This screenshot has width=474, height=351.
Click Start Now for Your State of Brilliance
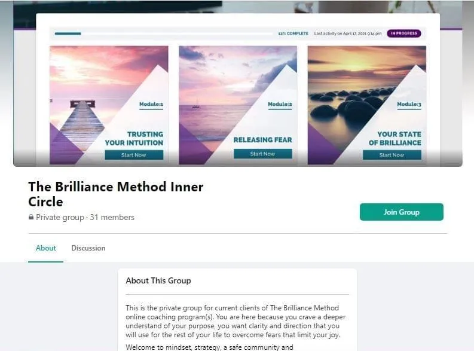pos(392,155)
